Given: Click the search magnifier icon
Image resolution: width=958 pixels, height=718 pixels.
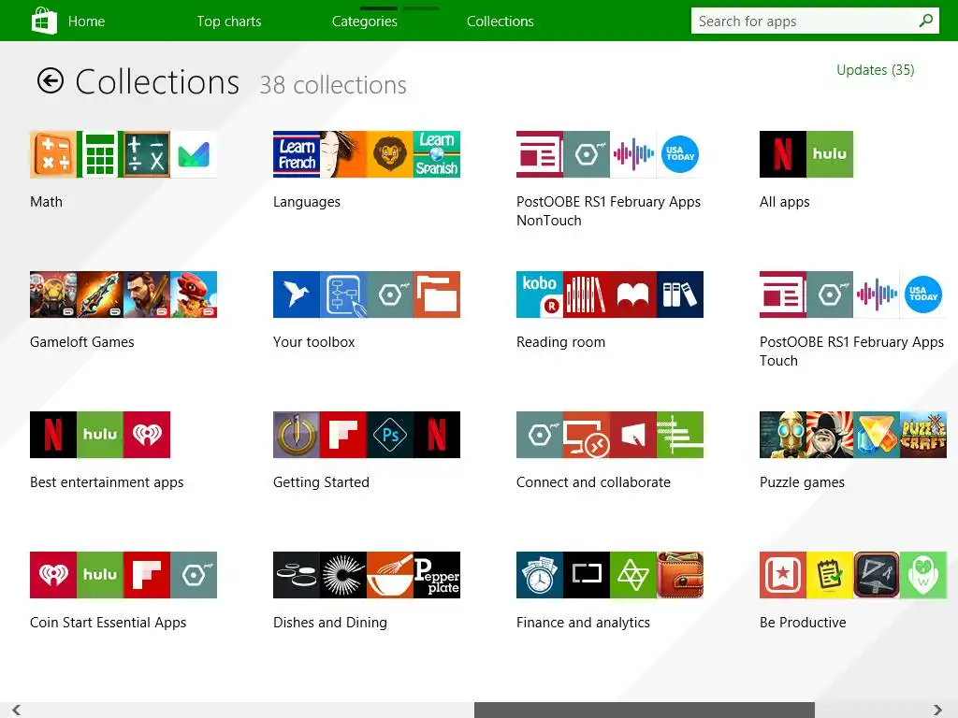Looking at the screenshot, I should (925, 21).
